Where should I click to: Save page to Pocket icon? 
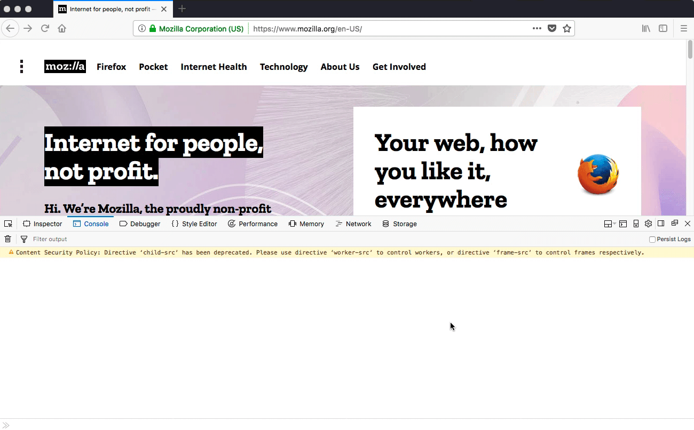(x=552, y=29)
